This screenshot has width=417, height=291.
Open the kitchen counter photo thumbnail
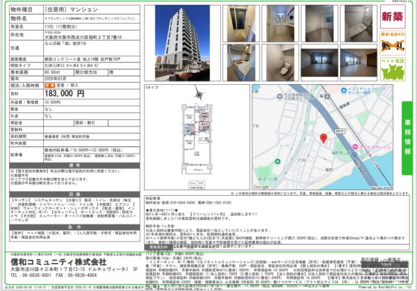241,63
